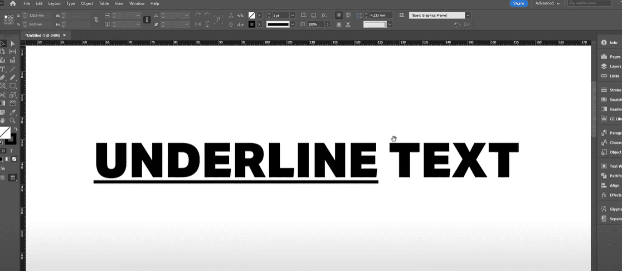Open the corner shape dropdown
The width and height of the screenshot is (622, 271).
390,24
